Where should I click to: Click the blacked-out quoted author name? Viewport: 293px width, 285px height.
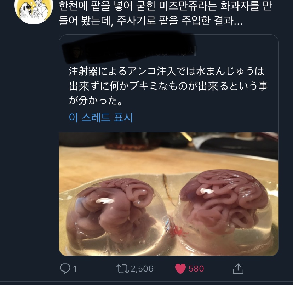(x=129, y=49)
